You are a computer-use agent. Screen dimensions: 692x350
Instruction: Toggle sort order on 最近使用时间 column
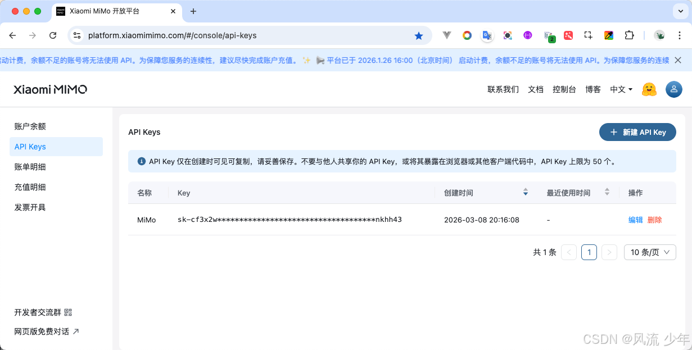(607, 192)
